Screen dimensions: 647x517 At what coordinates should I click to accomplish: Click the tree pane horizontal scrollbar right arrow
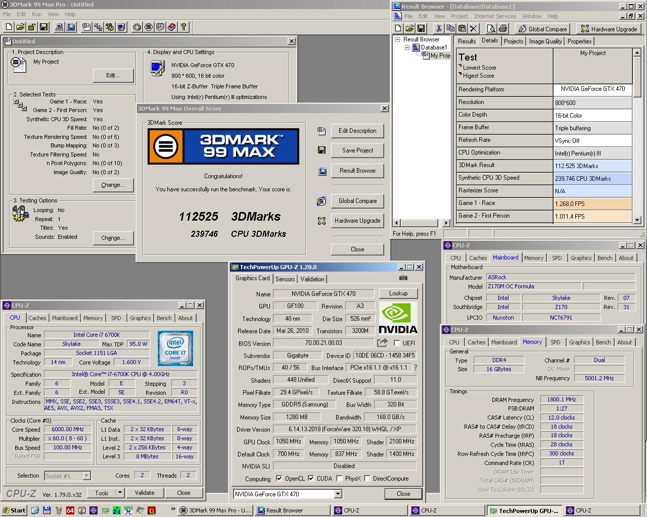[445, 223]
